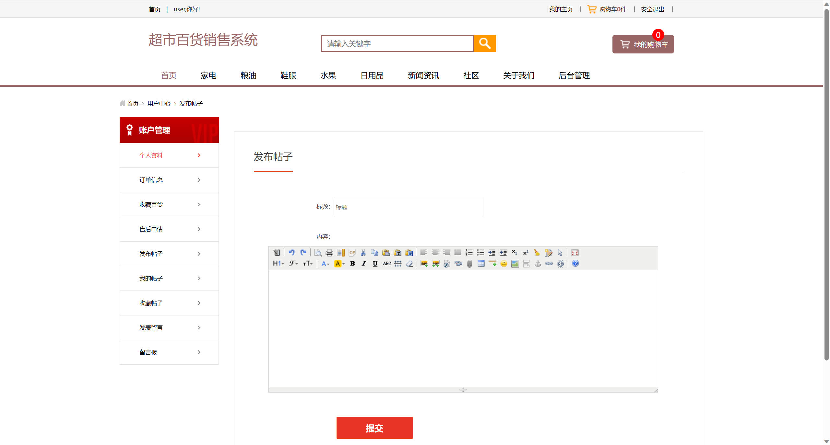Open the font family dropdown
Screen dimensions: 830x445
[x=293, y=263]
